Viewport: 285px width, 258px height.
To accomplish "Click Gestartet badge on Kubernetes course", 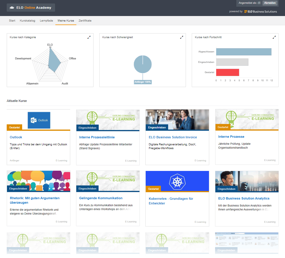I will (x=153, y=189).
